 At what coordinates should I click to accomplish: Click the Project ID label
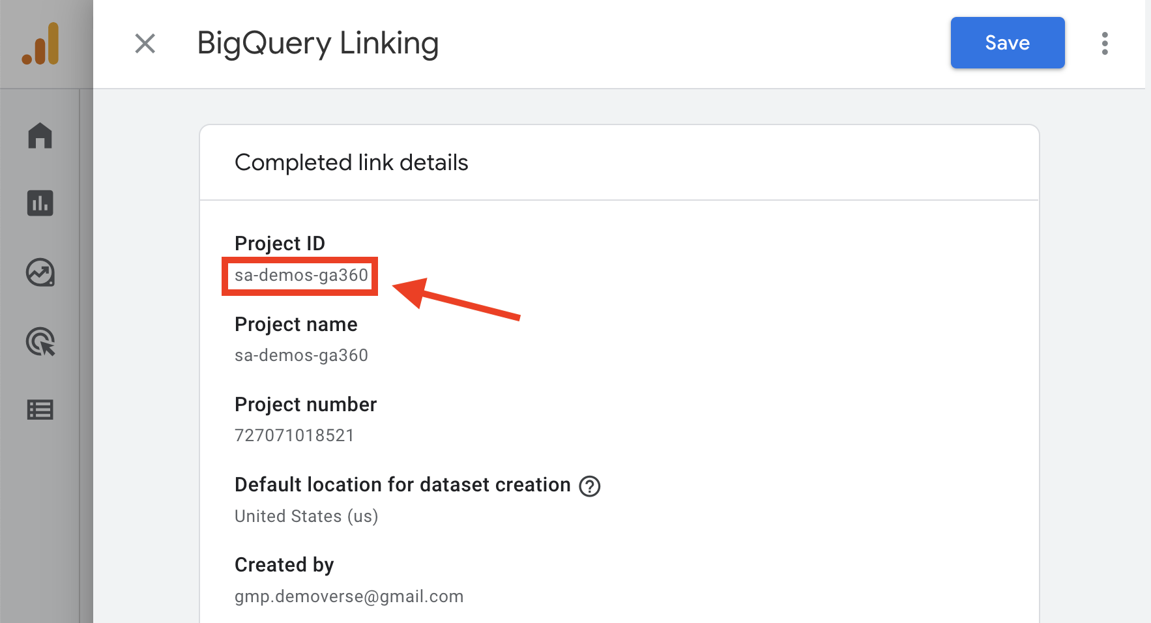(x=280, y=244)
